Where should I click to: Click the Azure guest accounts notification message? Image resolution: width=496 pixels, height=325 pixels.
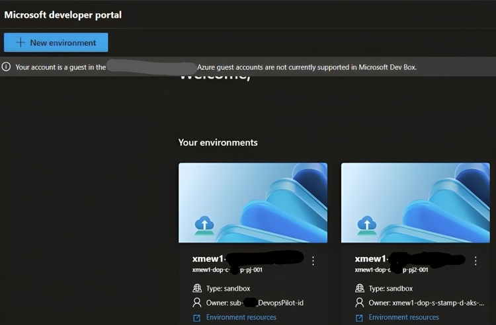pos(307,67)
